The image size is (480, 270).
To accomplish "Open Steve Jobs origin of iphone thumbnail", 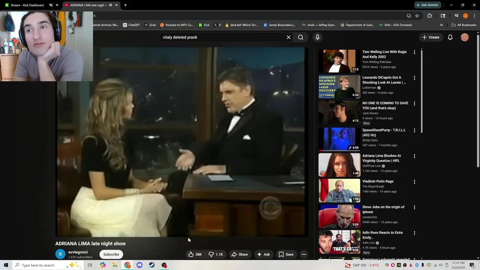I will 339,216.
